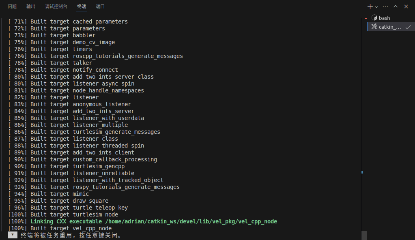Maximize panel with the up chevron
This screenshot has height=240, width=415.
pos(396,6)
